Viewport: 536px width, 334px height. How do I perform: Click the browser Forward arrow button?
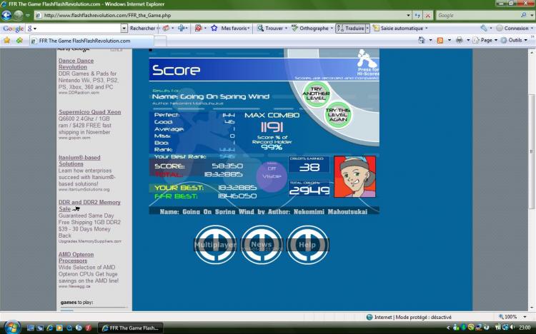(x=18, y=16)
